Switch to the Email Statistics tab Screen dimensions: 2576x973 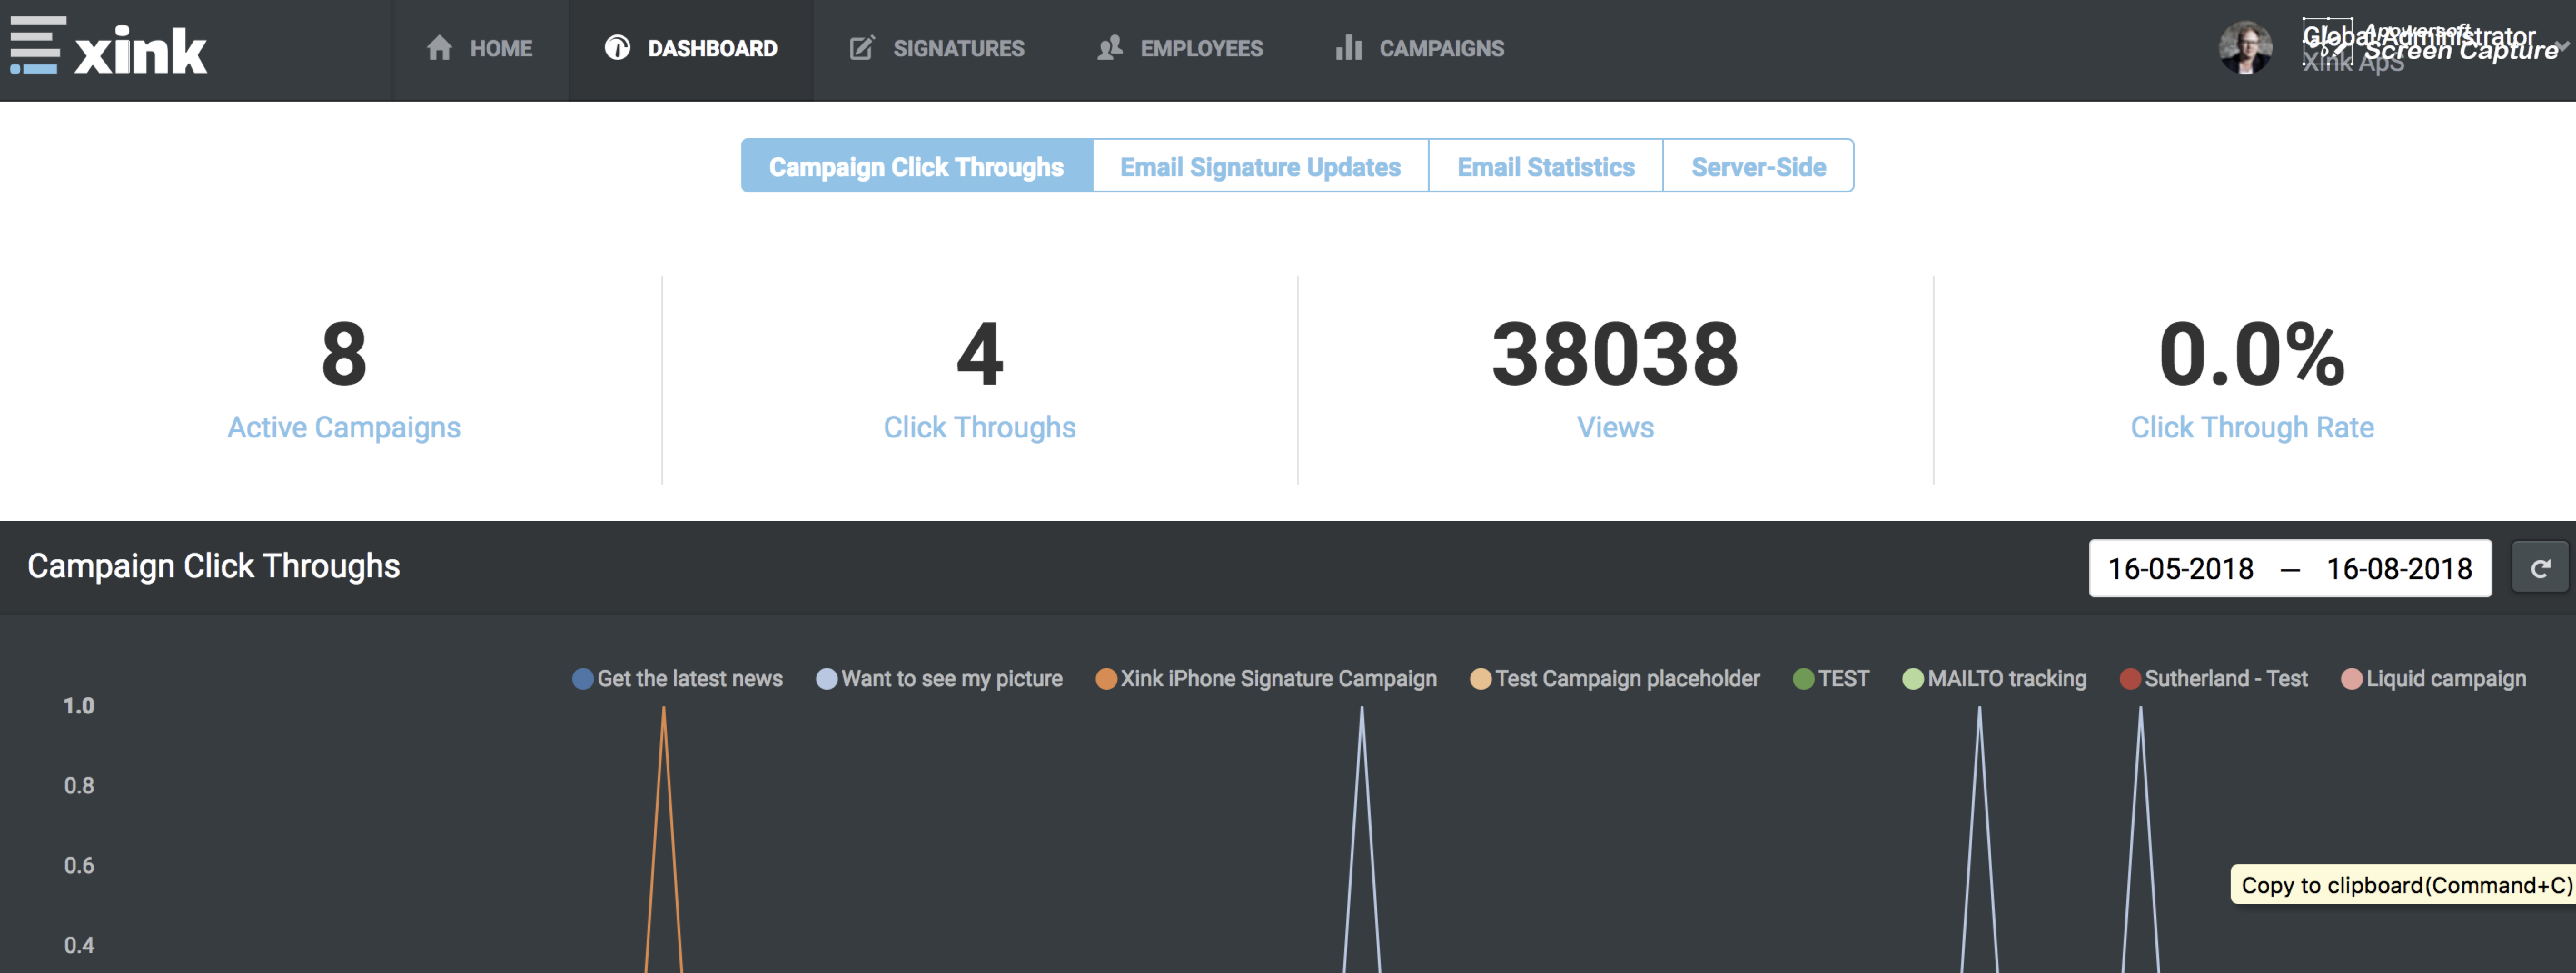(x=1546, y=166)
